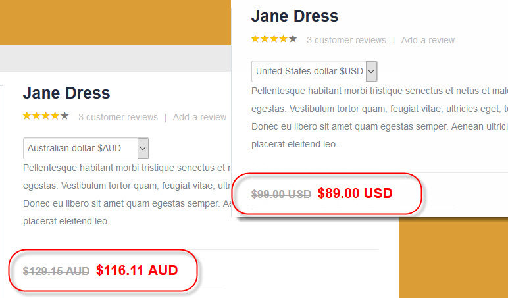The width and height of the screenshot is (508, 298).
Task: Open 3 customer reviews in USD listing
Action: coord(346,40)
